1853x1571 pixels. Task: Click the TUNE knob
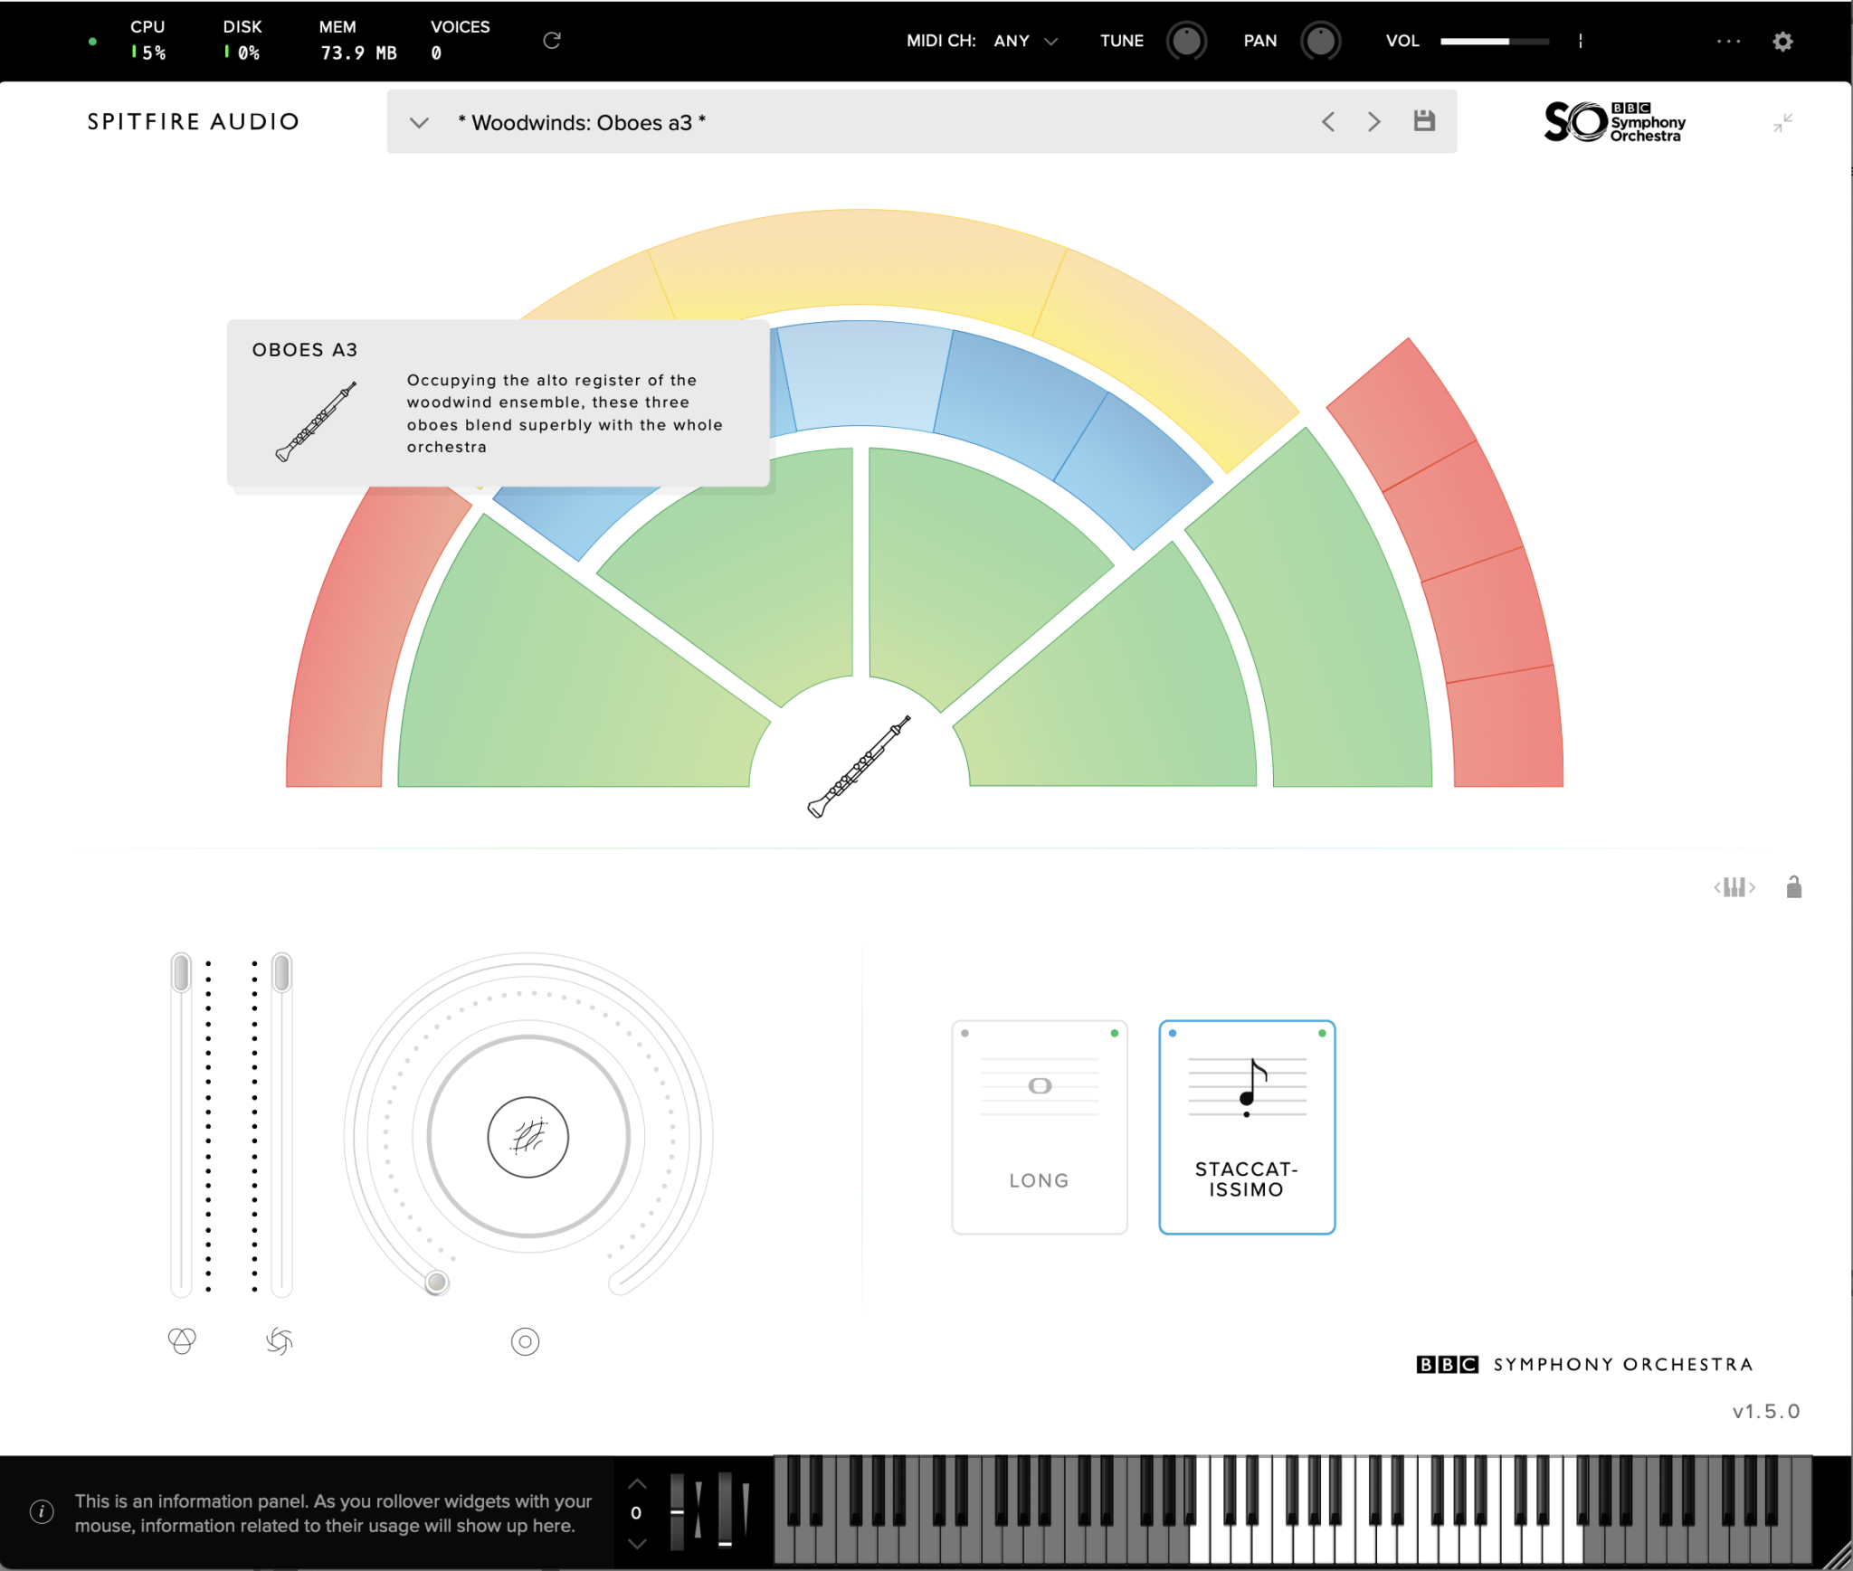pos(1186,41)
